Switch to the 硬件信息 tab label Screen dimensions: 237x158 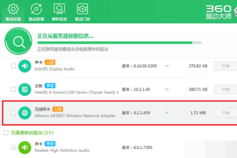(x=59, y=19)
